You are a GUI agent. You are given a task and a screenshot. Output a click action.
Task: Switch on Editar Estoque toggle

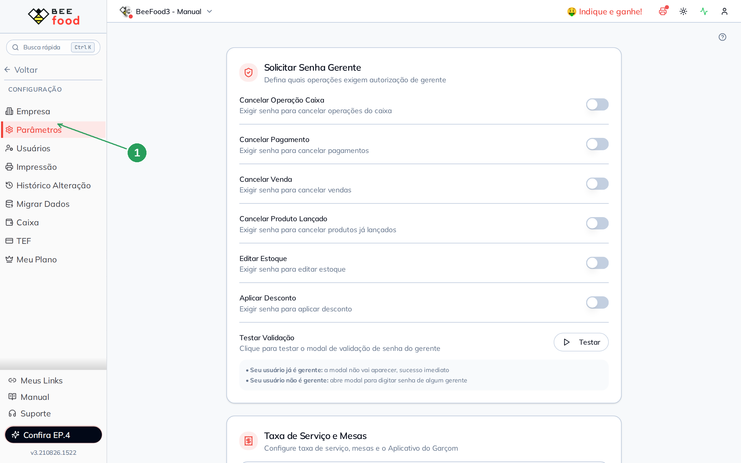click(x=597, y=263)
